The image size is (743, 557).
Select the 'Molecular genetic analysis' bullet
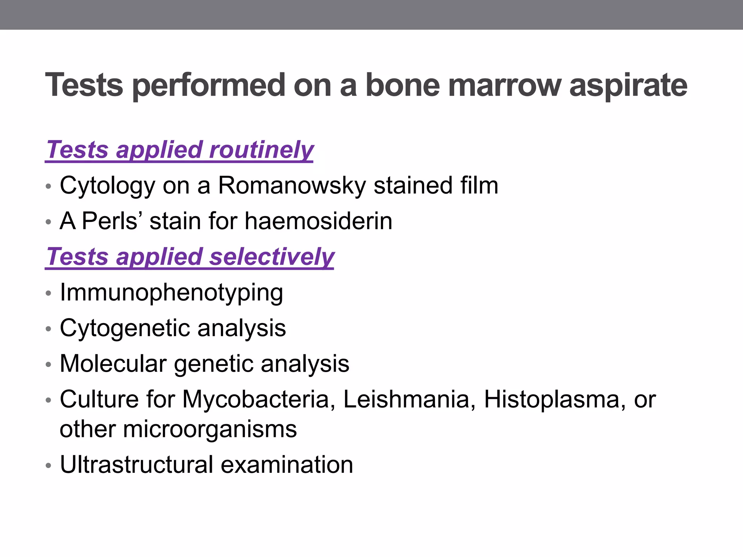(x=204, y=363)
